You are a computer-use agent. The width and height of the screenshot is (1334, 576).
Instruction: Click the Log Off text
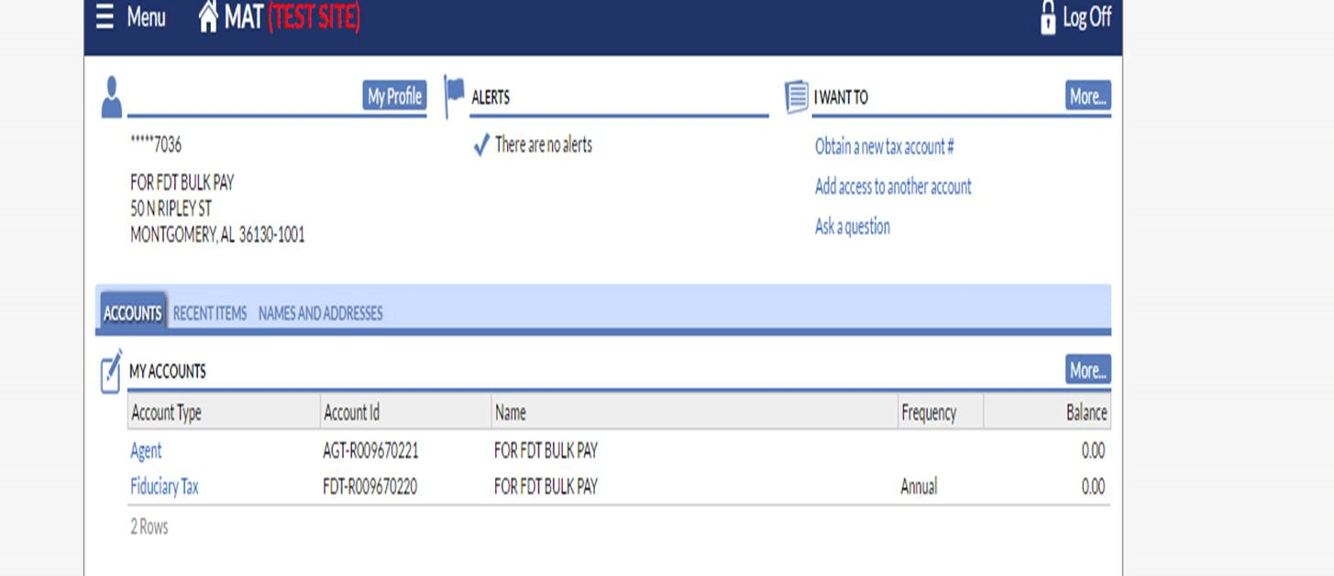click(1087, 17)
